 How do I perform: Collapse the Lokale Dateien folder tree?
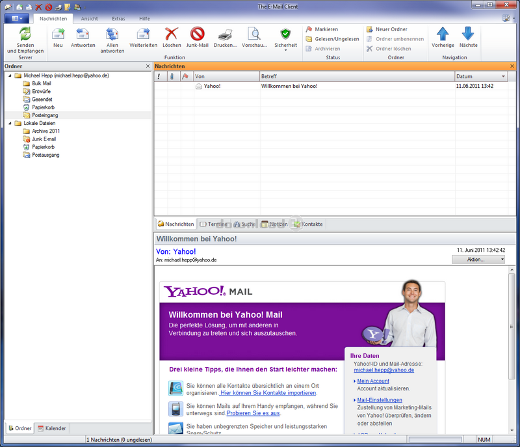pos(10,123)
